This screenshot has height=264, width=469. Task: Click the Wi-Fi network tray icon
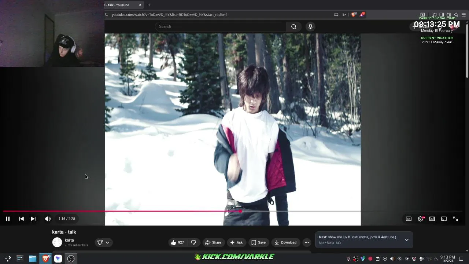[429, 259]
